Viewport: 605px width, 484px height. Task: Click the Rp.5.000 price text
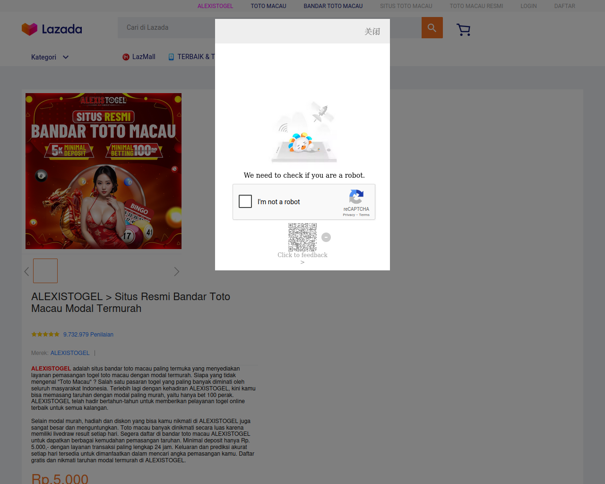pyautogui.click(x=60, y=478)
